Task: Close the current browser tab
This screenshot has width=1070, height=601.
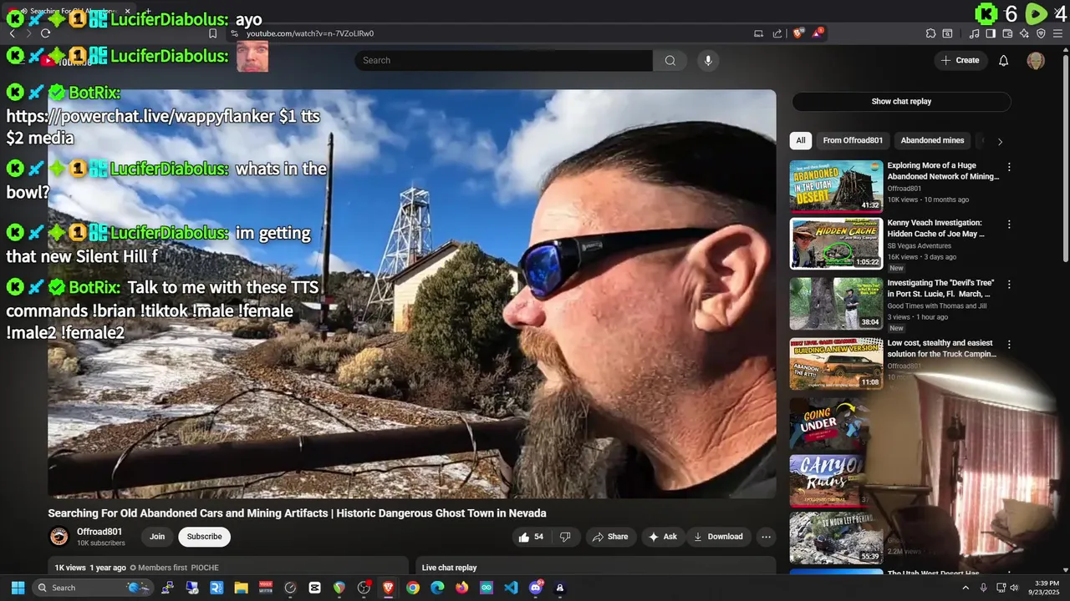Action: (x=128, y=12)
